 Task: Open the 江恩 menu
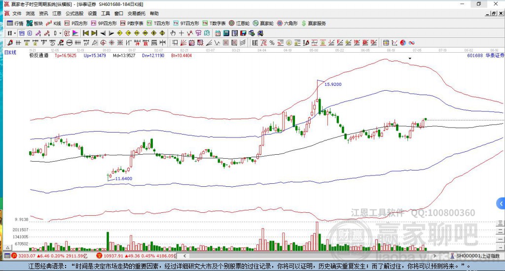pos(57,13)
